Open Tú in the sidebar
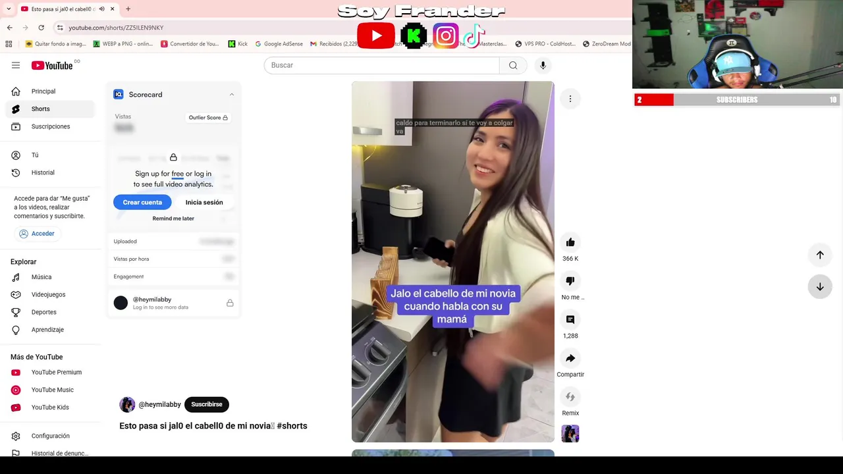Viewport: 843px width, 474px height. click(x=51, y=155)
